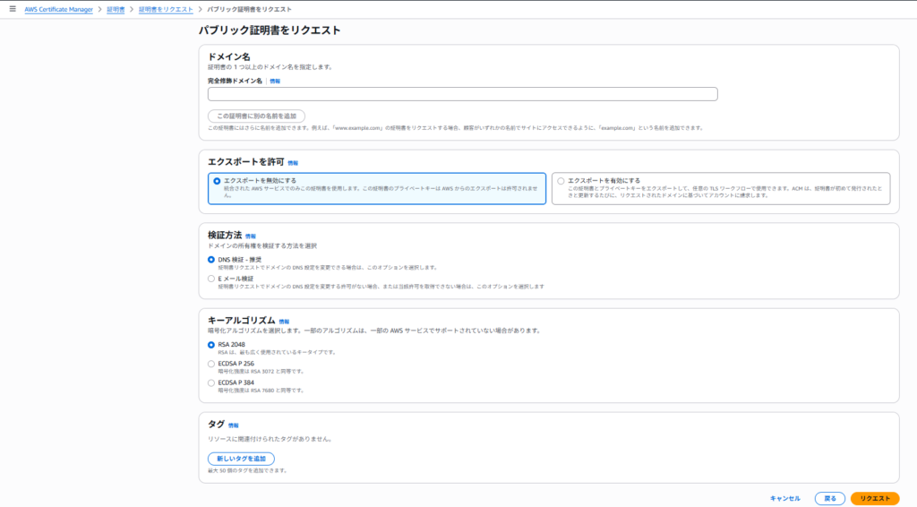Select the ECDSA P 384 key algorithm
The image size is (917, 507).
[211, 382]
